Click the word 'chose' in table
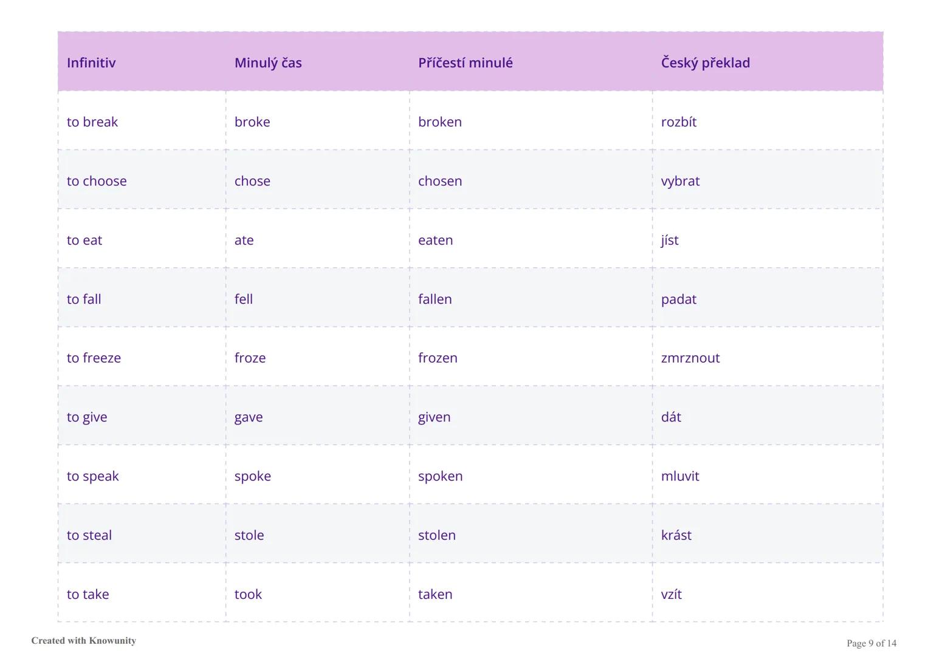 click(252, 181)
